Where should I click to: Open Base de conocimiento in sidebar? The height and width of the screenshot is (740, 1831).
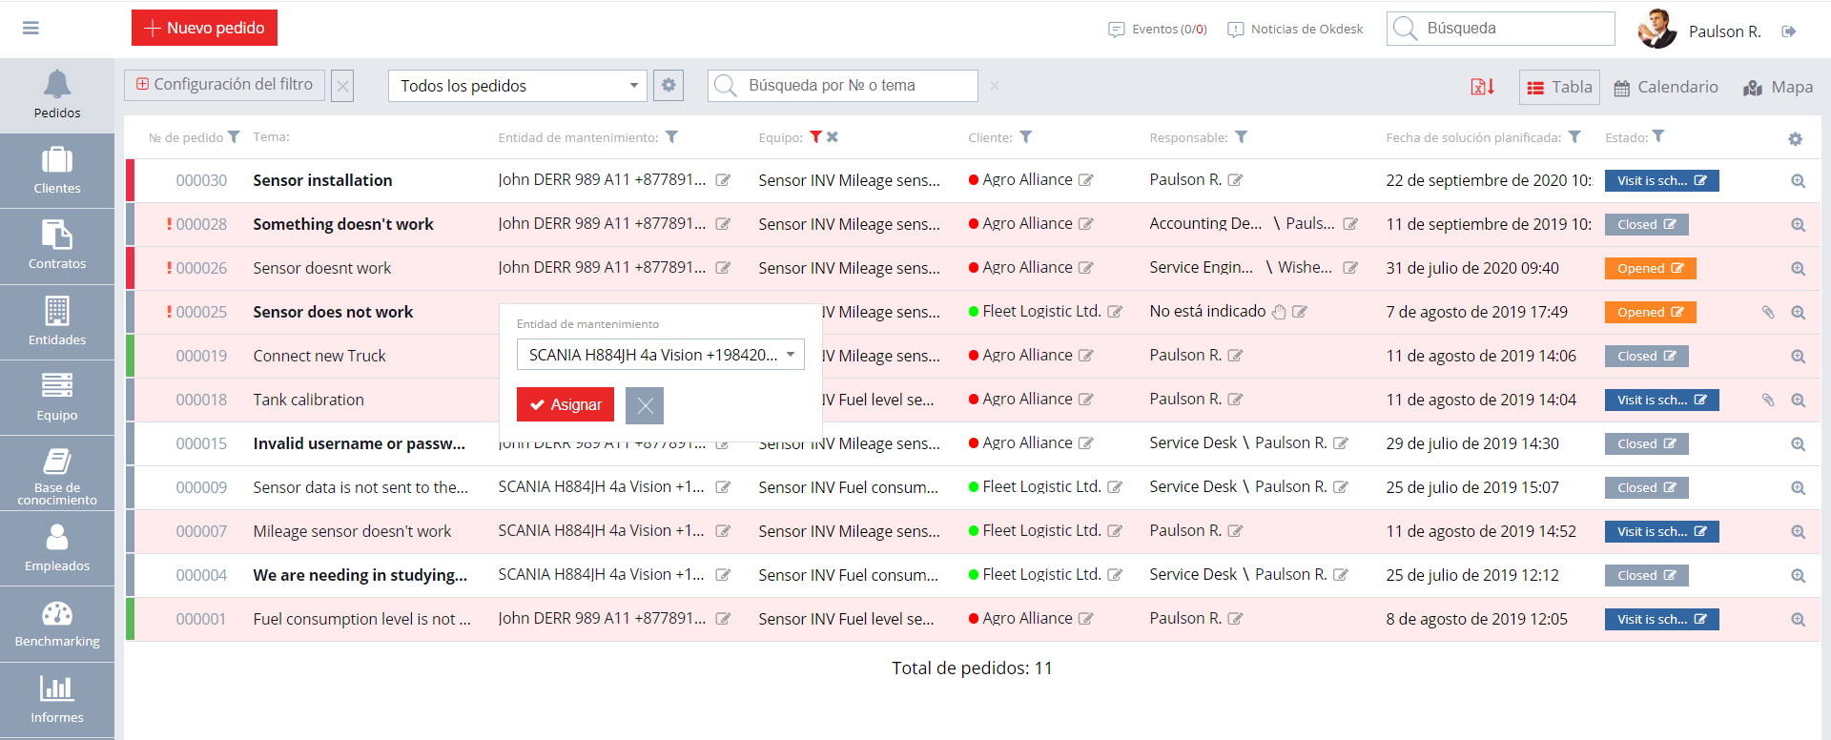[57, 475]
